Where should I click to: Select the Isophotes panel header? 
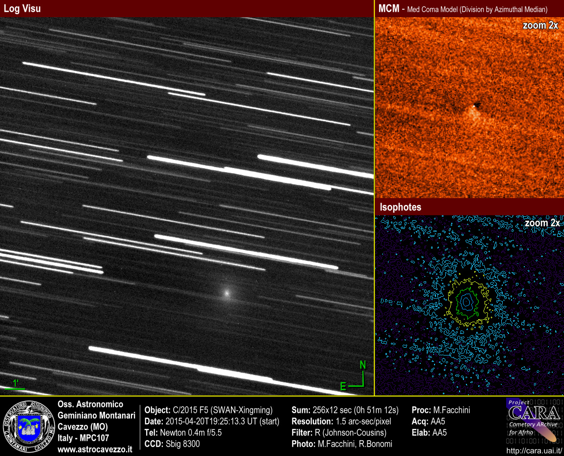(400, 207)
